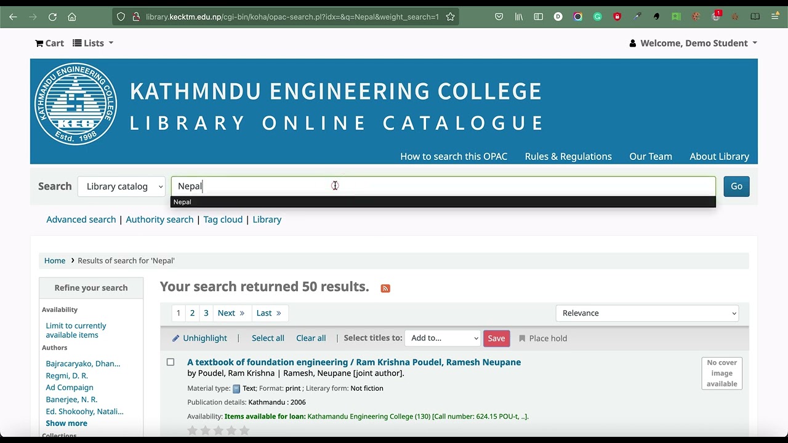Go to Next results page

coord(231,313)
